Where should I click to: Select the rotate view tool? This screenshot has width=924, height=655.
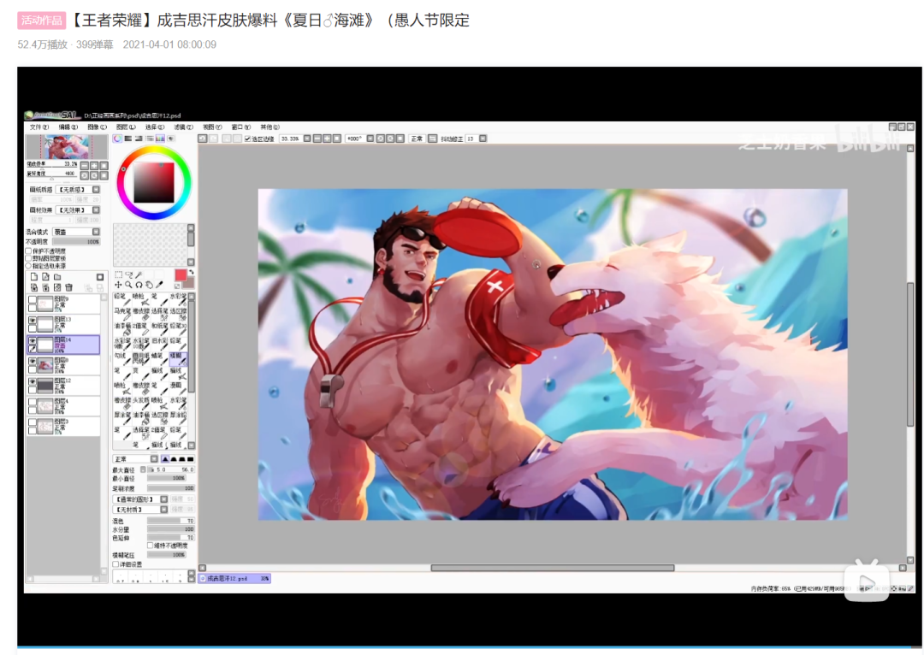coord(139,285)
